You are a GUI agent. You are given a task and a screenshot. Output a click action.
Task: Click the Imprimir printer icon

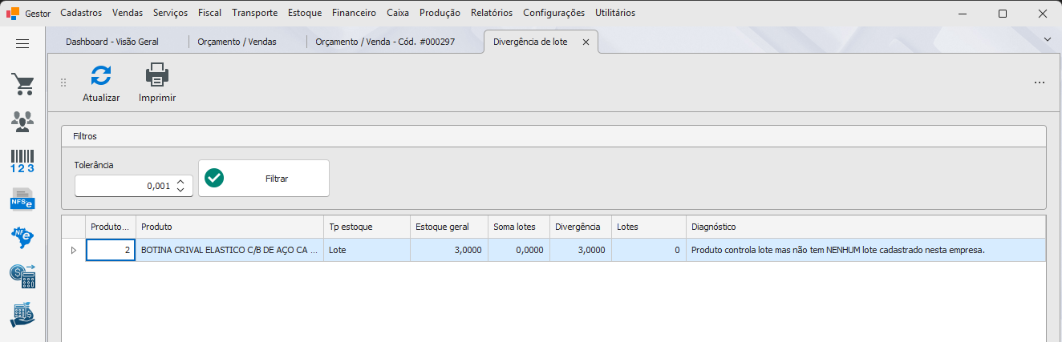coord(157,75)
